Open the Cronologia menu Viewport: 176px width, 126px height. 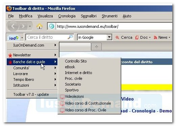tap(67, 16)
